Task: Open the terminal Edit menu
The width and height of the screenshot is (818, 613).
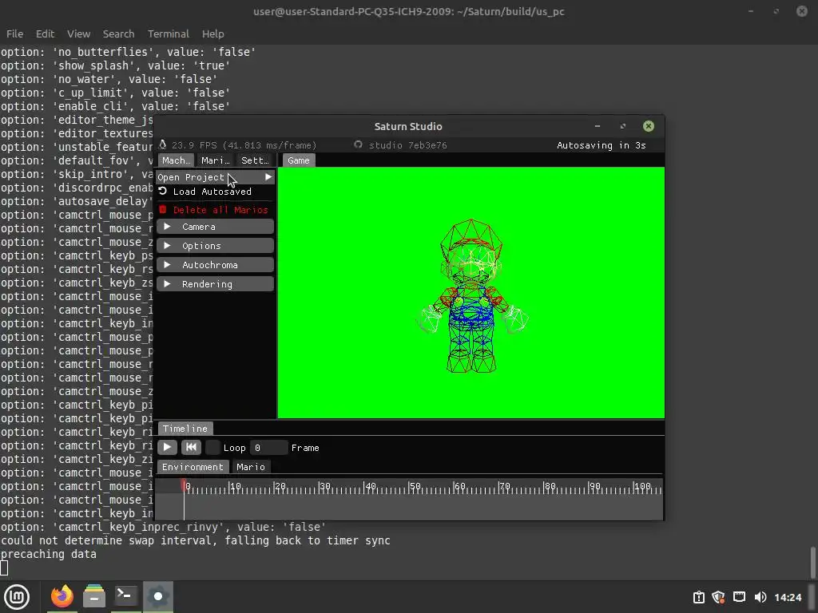Action: pyautogui.click(x=46, y=34)
